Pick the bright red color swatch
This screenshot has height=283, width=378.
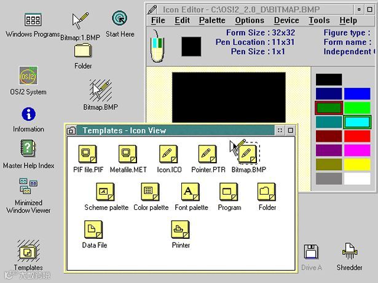coord(357,136)
